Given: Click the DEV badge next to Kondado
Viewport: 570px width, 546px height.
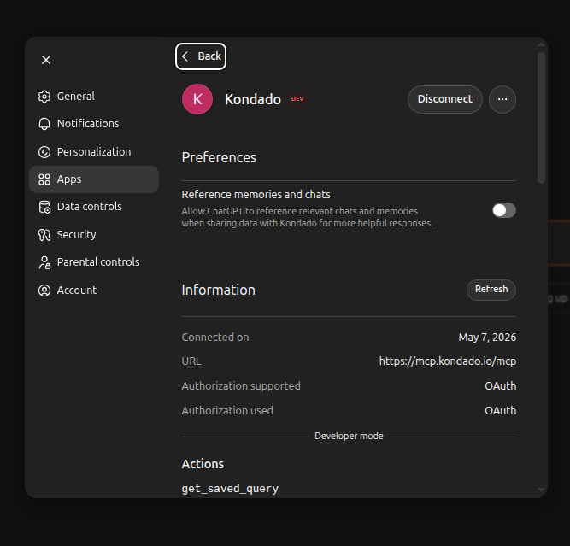Looking at the screenshot, I should 297,99.
